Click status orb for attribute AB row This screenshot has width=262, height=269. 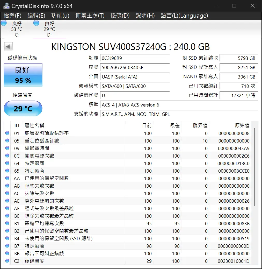(7, 186)
